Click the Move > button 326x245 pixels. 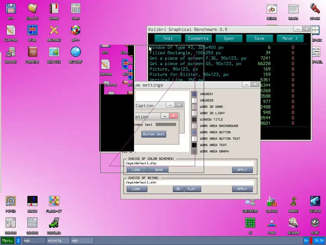(290, 39)
